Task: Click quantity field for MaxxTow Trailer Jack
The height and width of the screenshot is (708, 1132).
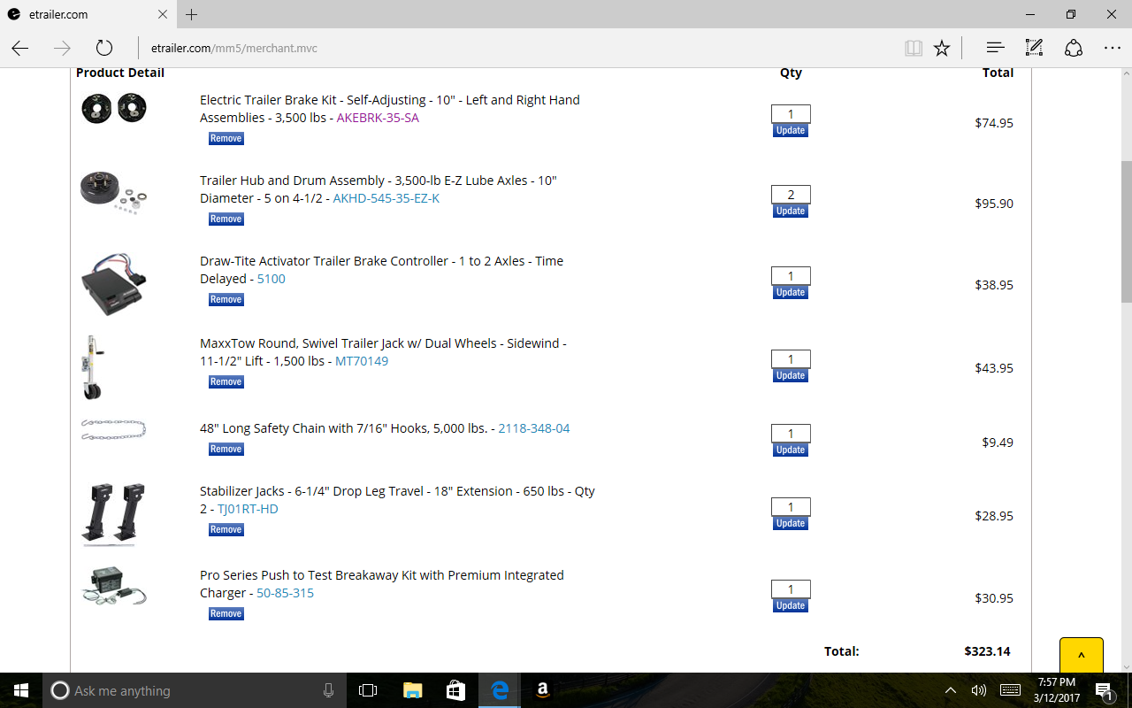Action: [x=791, y=358]
